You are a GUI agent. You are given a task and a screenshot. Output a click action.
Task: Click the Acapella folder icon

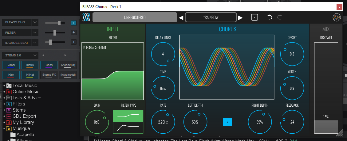(13, 135)
